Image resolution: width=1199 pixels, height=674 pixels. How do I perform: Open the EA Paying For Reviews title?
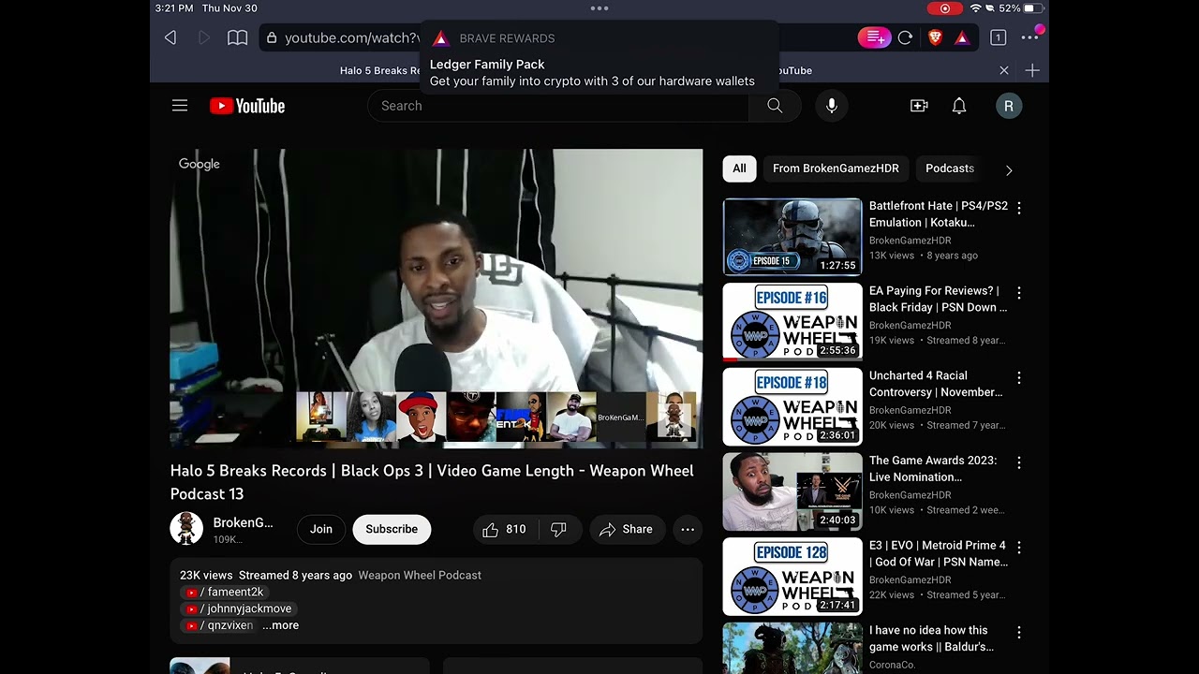[938, 299]
